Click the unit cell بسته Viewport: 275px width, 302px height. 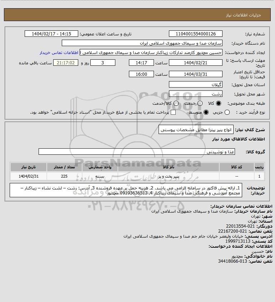tap(100, 176)
